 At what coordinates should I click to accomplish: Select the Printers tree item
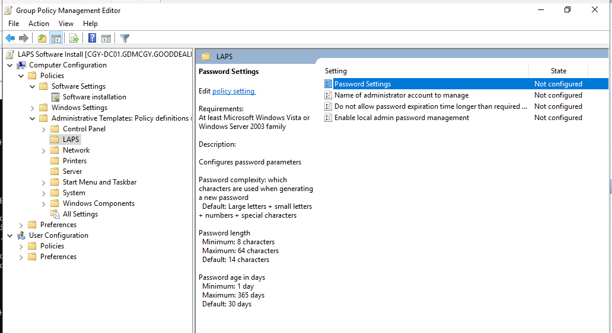tap(75, 161)
